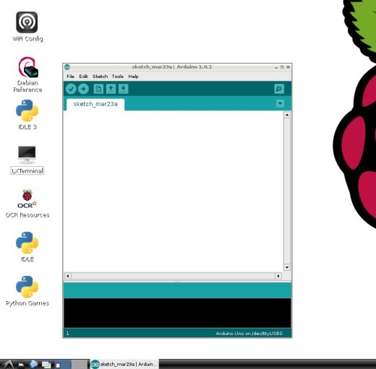Close the Arduino window
This screenshot has width=376, height=369.
coord(288,67)
